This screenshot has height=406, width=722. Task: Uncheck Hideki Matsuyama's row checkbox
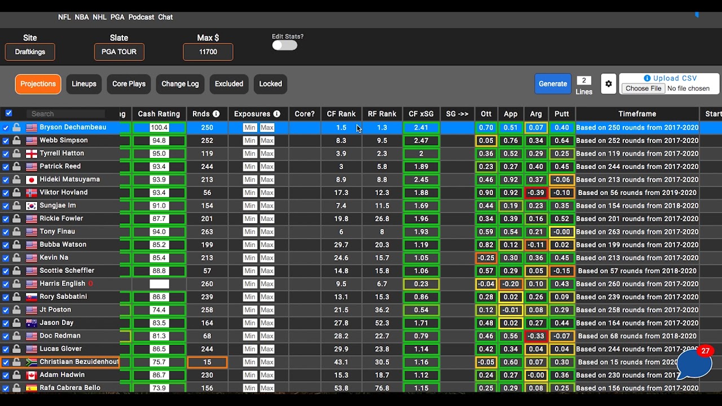[x=6, y=180]
